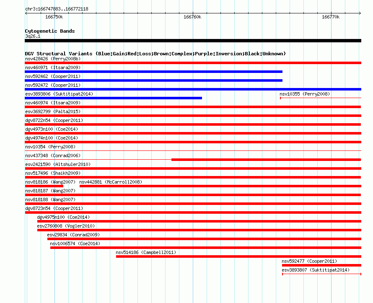The height and width of the screenshot is (303, 373).
Task: Click the chr3:166747883..166772118 region label
Action: [x=57, y=9]
